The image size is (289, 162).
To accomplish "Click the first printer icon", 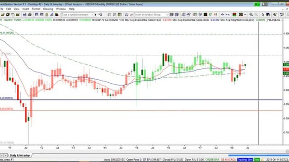I will (x=24, y=14).
